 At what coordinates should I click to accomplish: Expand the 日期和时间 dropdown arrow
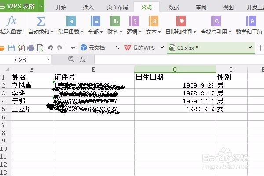194,32
